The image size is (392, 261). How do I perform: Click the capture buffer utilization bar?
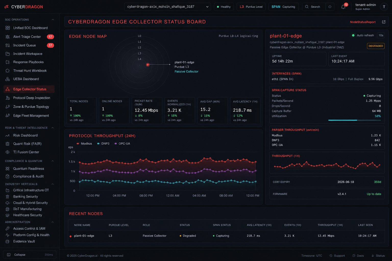(x=354, y=120)
